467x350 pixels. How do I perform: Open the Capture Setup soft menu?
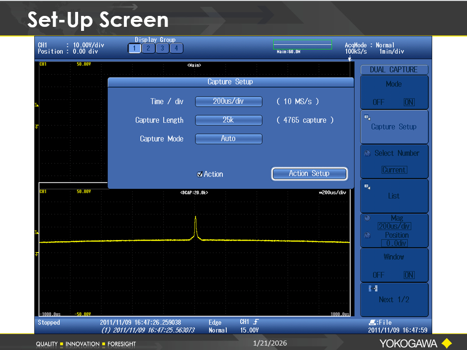click(393, 127)
